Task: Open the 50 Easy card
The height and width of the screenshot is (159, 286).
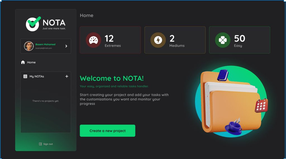Action: point(239,40)
